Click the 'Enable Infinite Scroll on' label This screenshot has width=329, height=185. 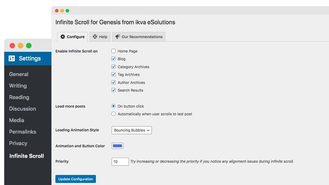point(76,51)
